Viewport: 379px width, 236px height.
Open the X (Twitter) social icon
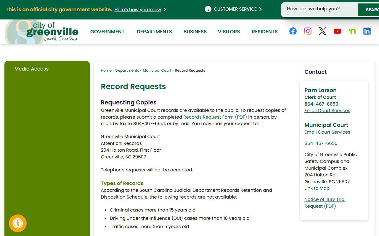click(x=322, y=31)
